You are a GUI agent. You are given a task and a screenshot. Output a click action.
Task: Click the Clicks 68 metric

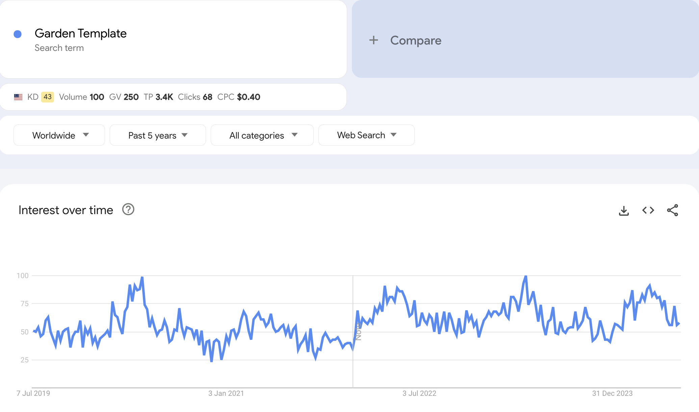[195, 97]
